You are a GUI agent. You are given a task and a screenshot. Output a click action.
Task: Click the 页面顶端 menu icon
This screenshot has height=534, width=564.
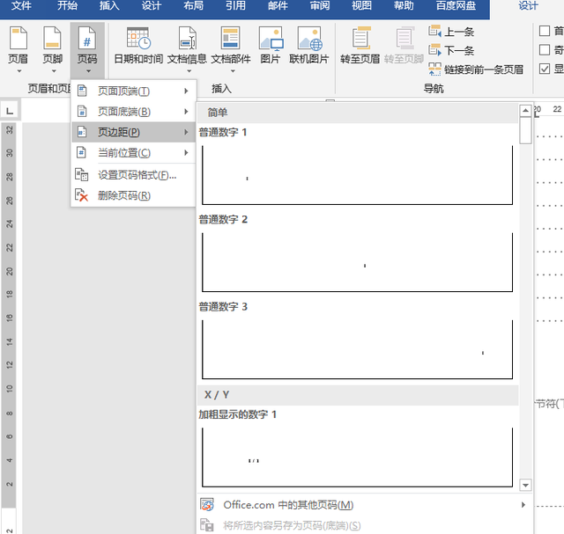[82, 91]
